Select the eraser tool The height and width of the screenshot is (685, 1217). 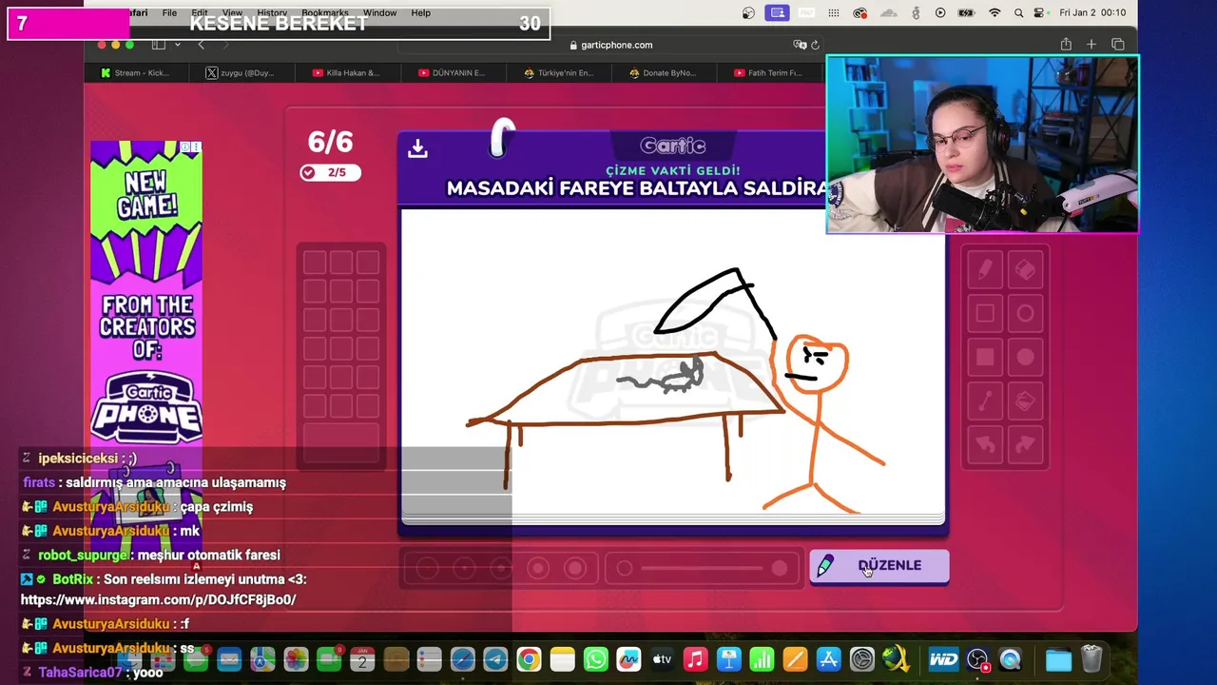[1025, 270]
